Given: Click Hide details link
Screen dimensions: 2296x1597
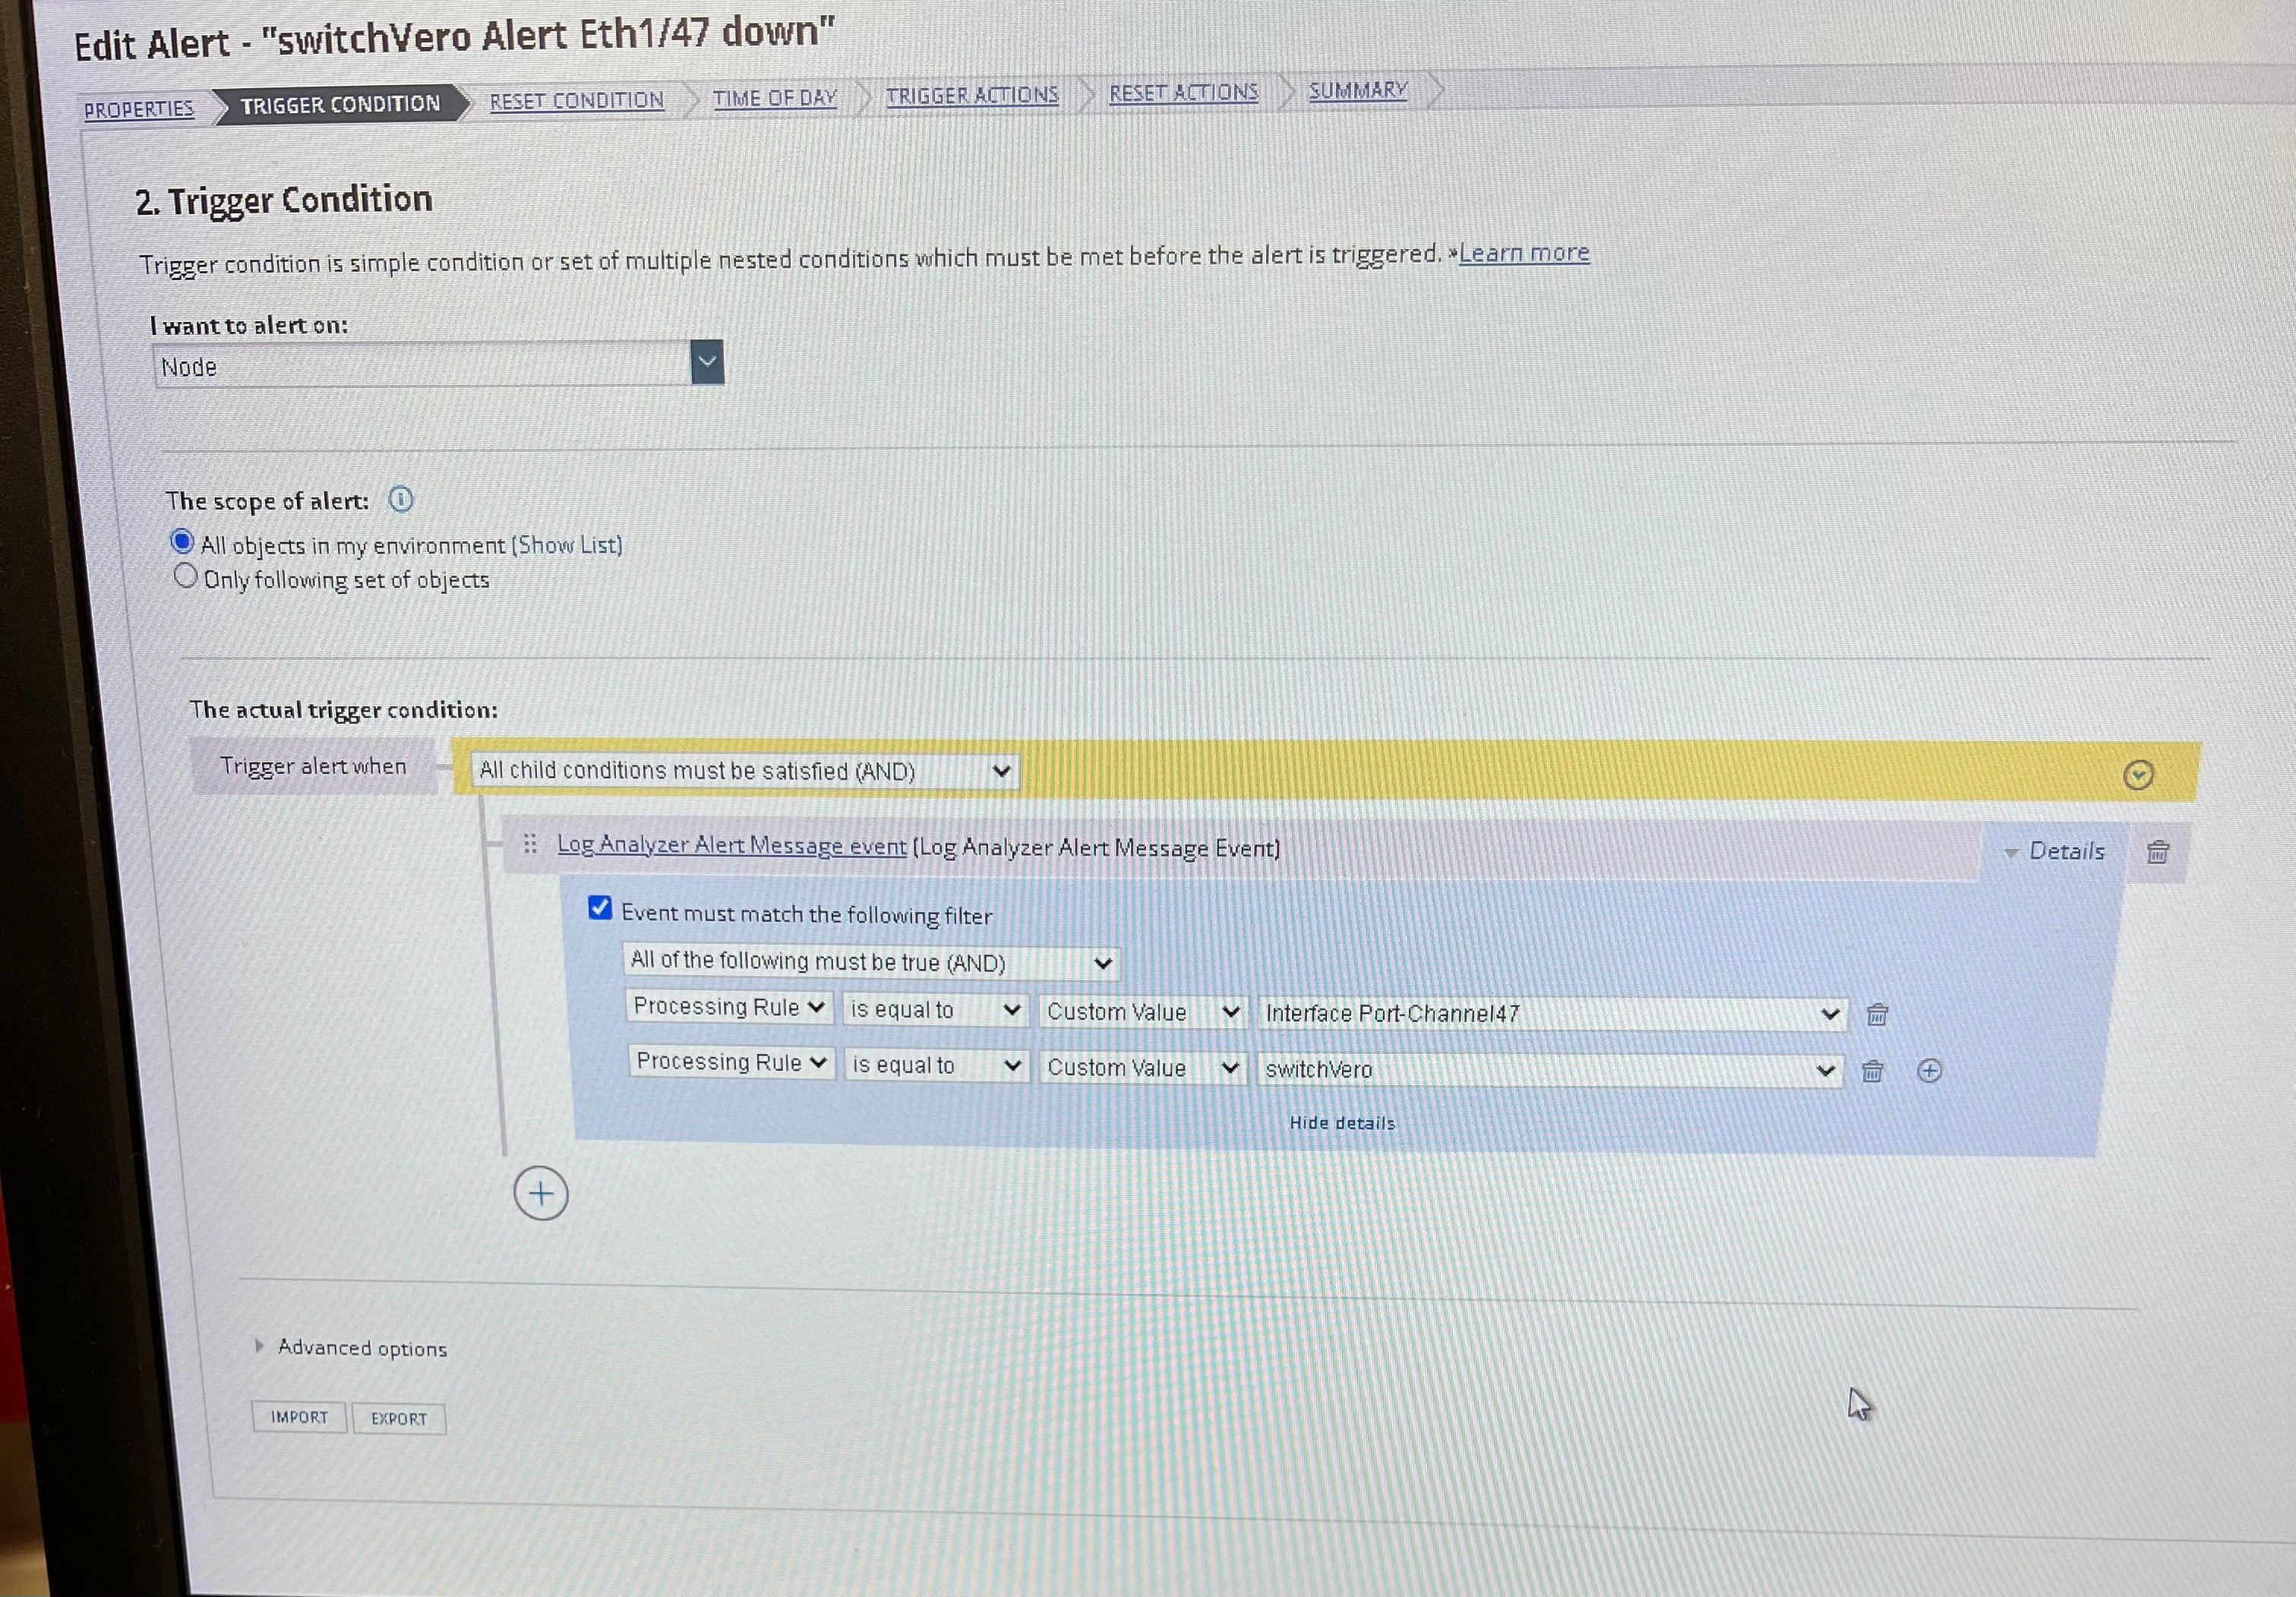Looking at the screenshot, I should click(x=1341, y=1123).
